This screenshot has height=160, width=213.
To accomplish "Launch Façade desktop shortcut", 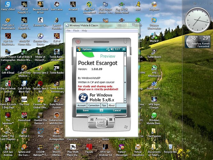I will click(89, 148).
